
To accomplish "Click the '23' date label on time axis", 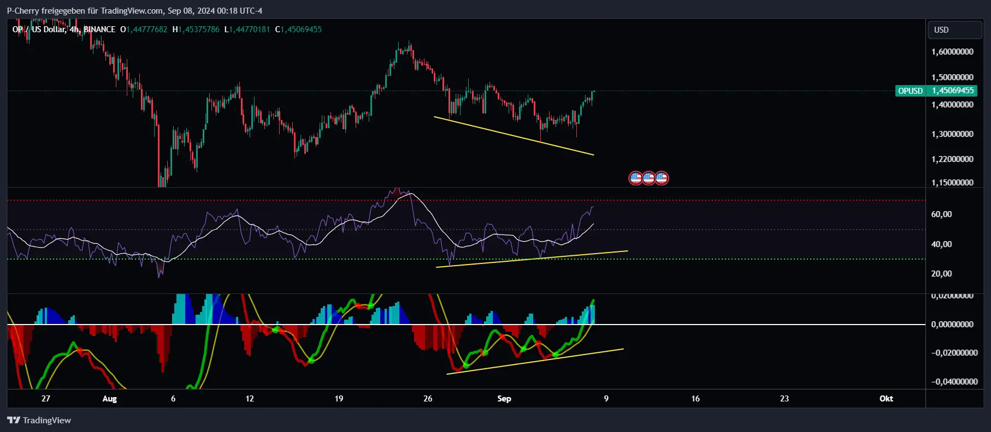I will (784, 399).
